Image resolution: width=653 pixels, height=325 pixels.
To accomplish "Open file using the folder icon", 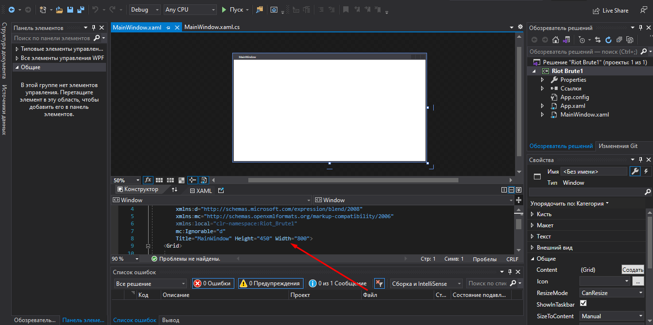I will click(x=59, y=10).
